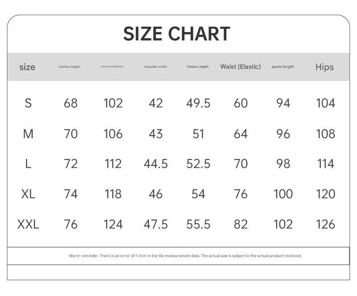Select the shoulder width column header
This screenshot has height=296, width=357.
pyautogui.click(x=156, y=67)
